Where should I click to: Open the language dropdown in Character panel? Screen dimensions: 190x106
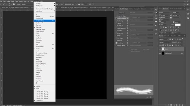(165, 33)
